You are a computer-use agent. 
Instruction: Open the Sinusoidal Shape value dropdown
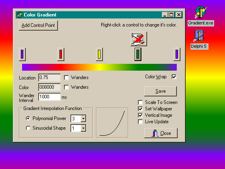click(83, 128)
